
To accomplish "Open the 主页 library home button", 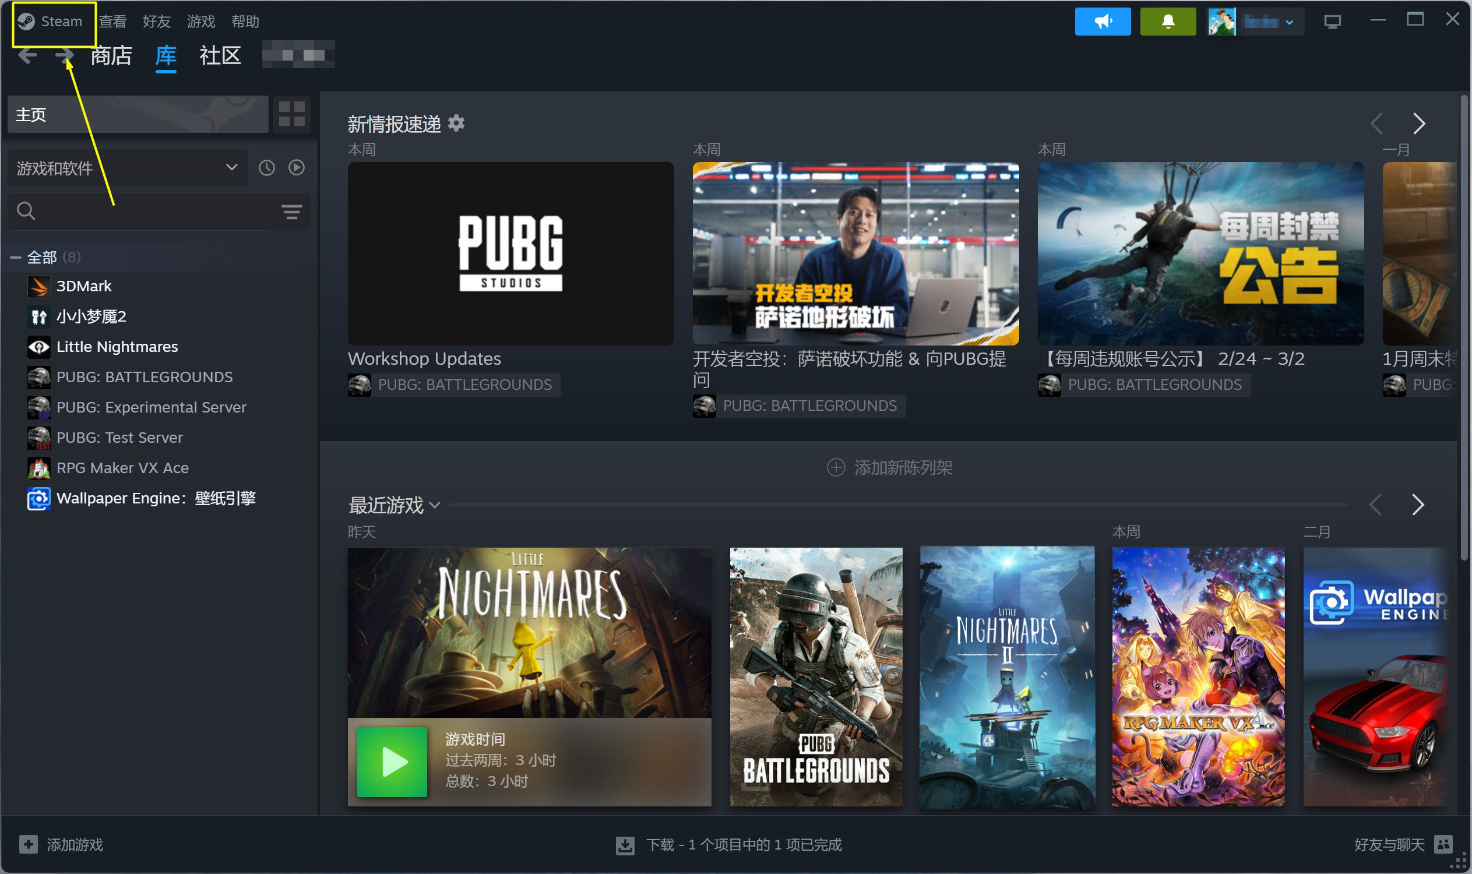I will [138, 114].
